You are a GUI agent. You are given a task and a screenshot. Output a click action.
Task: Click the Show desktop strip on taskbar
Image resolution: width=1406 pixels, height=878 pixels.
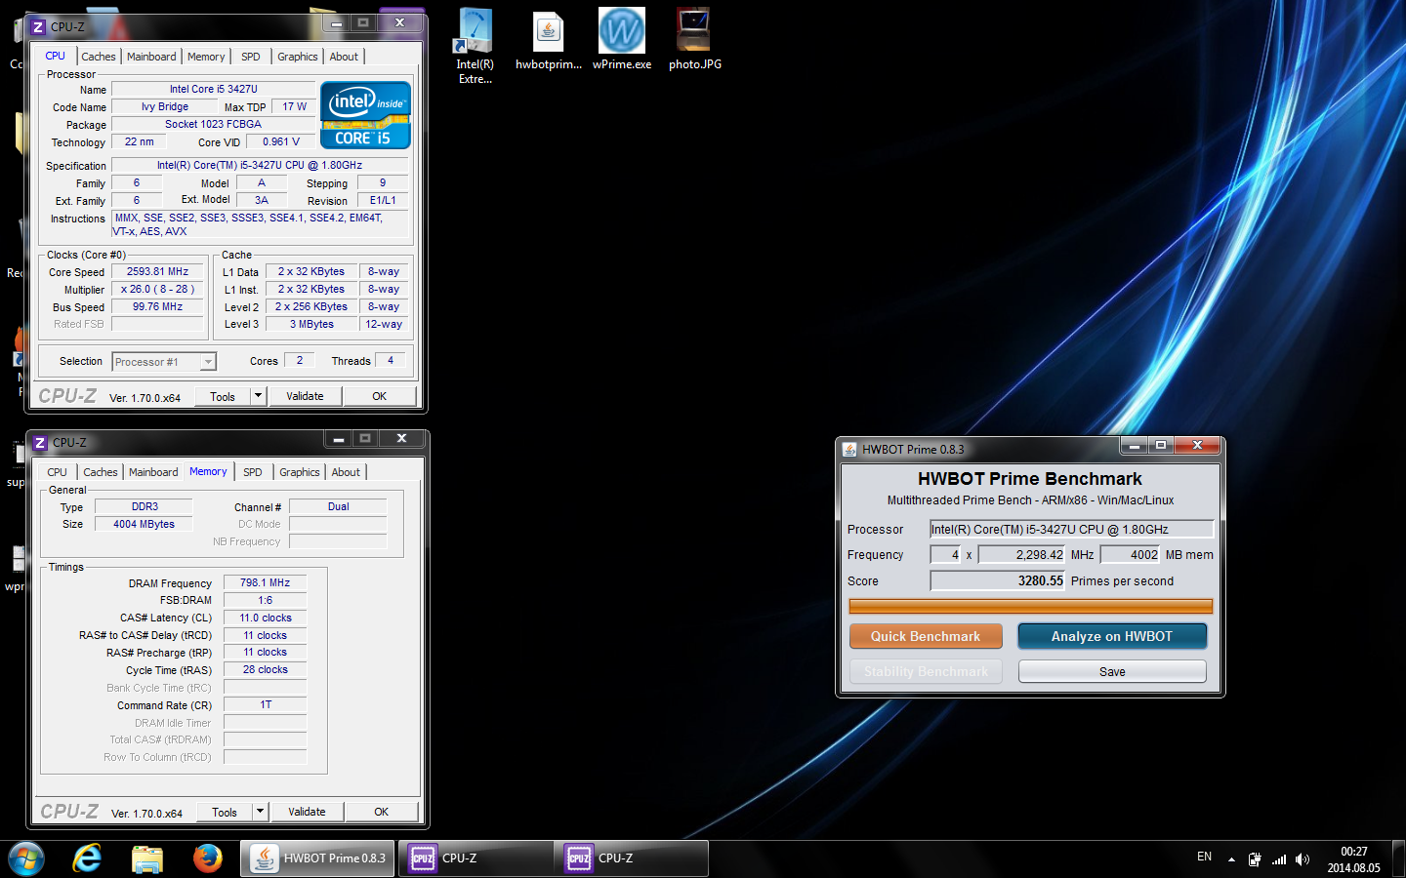coord(1398,858)
